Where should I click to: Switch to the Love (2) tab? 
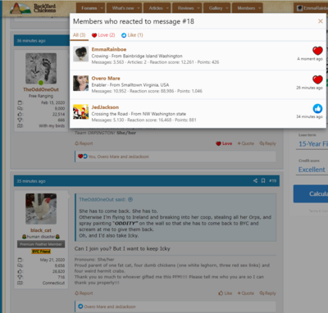103,35
